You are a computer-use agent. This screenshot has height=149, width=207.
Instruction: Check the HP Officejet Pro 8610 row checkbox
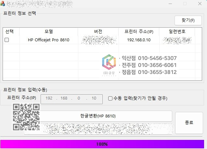6,40
